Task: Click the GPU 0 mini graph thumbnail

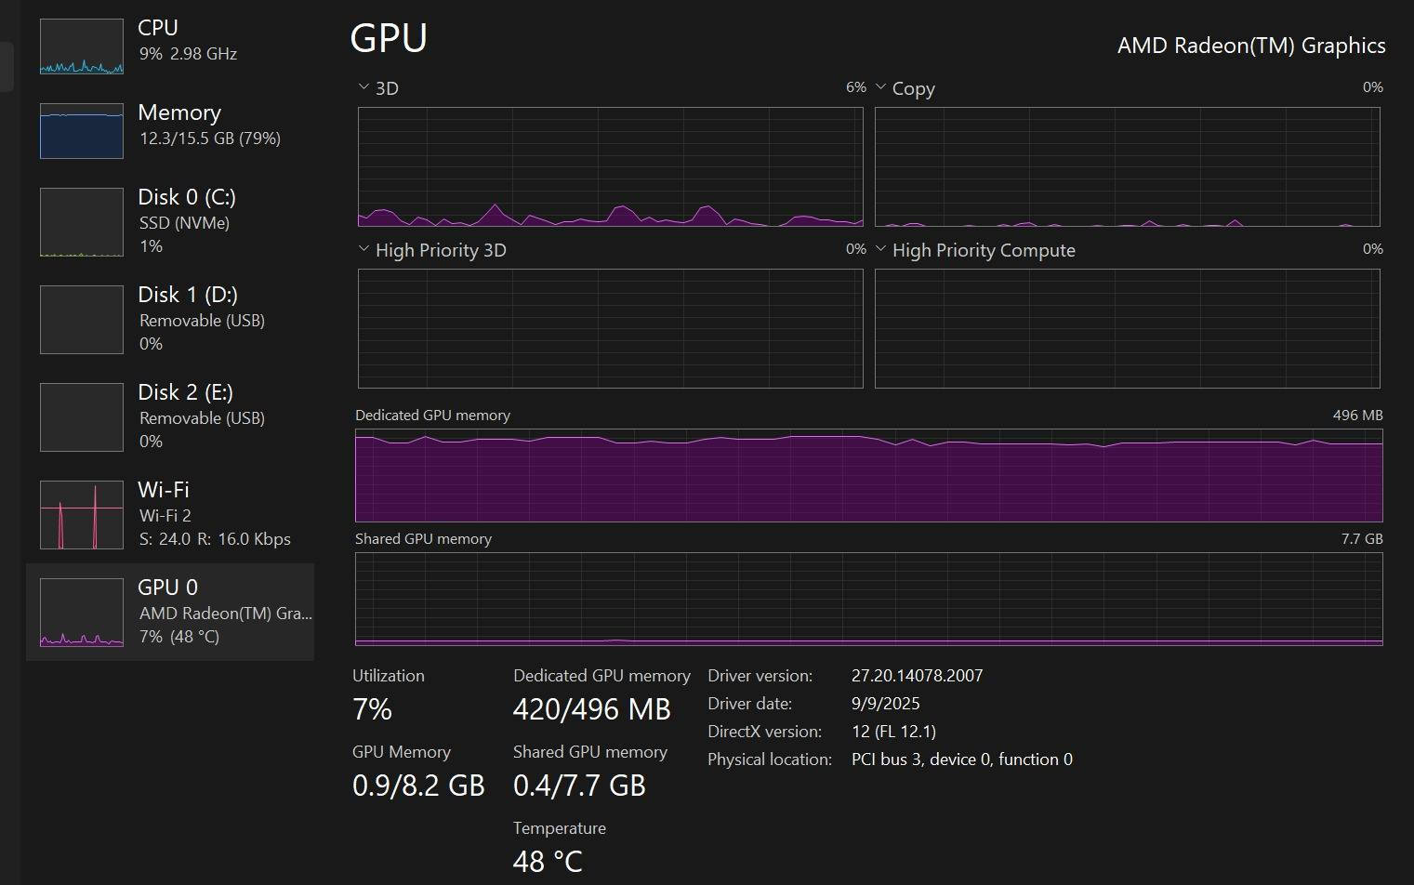Action: click(82, 613)
